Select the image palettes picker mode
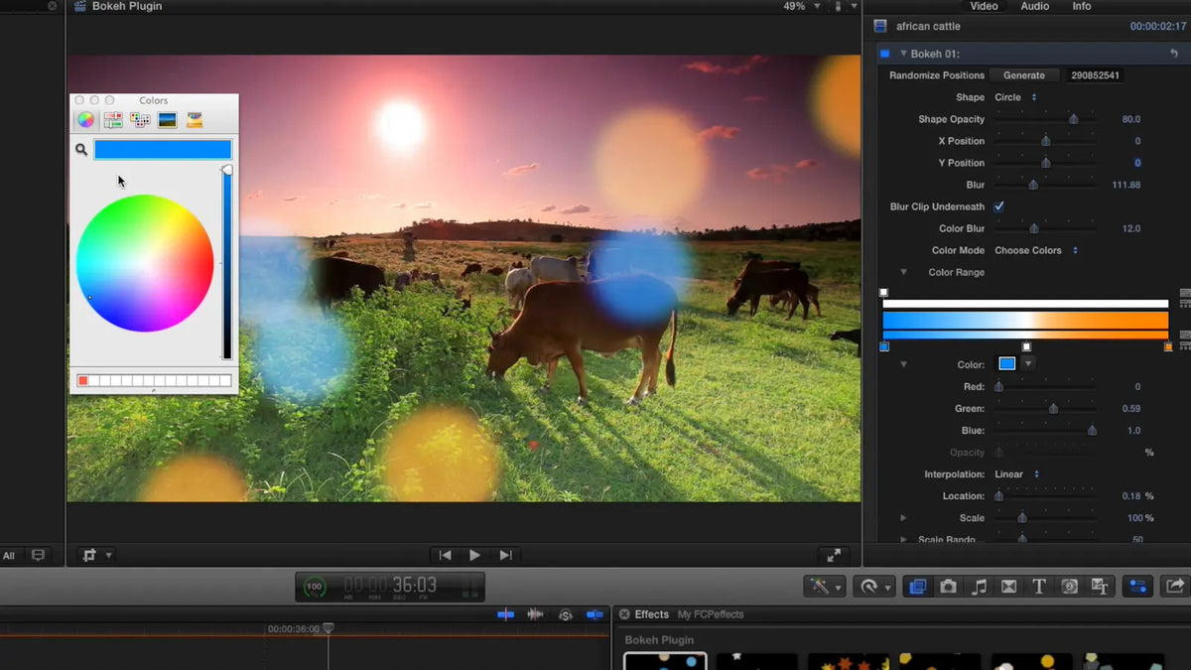1191x670 pixels. tap(167, 120)
